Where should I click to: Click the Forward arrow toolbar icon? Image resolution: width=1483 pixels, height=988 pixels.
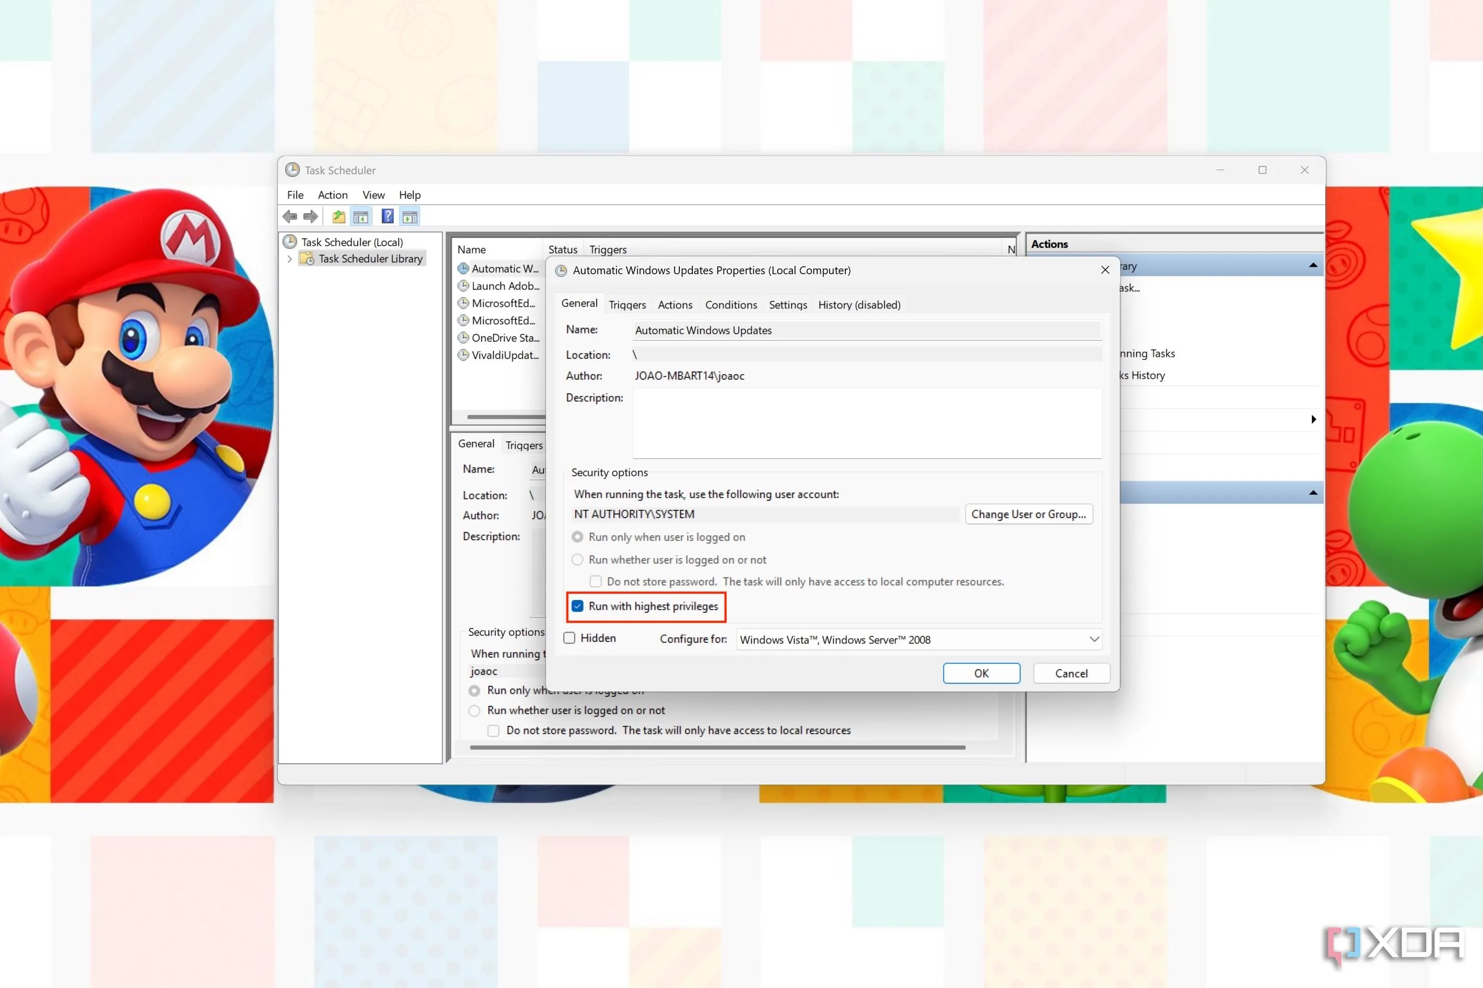click(x=311, y=217)
